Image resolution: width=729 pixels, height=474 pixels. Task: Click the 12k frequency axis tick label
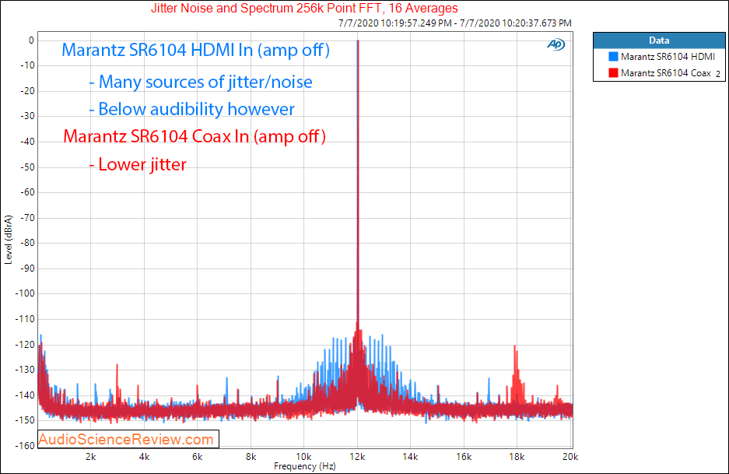pos(357,457)
